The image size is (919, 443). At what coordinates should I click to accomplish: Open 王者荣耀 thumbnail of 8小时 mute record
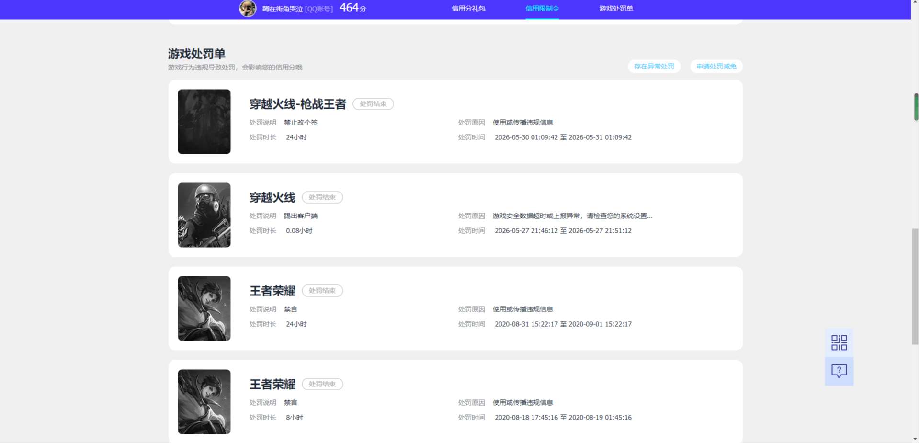tap(204, 402)
